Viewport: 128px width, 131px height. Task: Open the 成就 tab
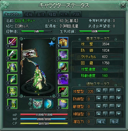pos(76,14)
